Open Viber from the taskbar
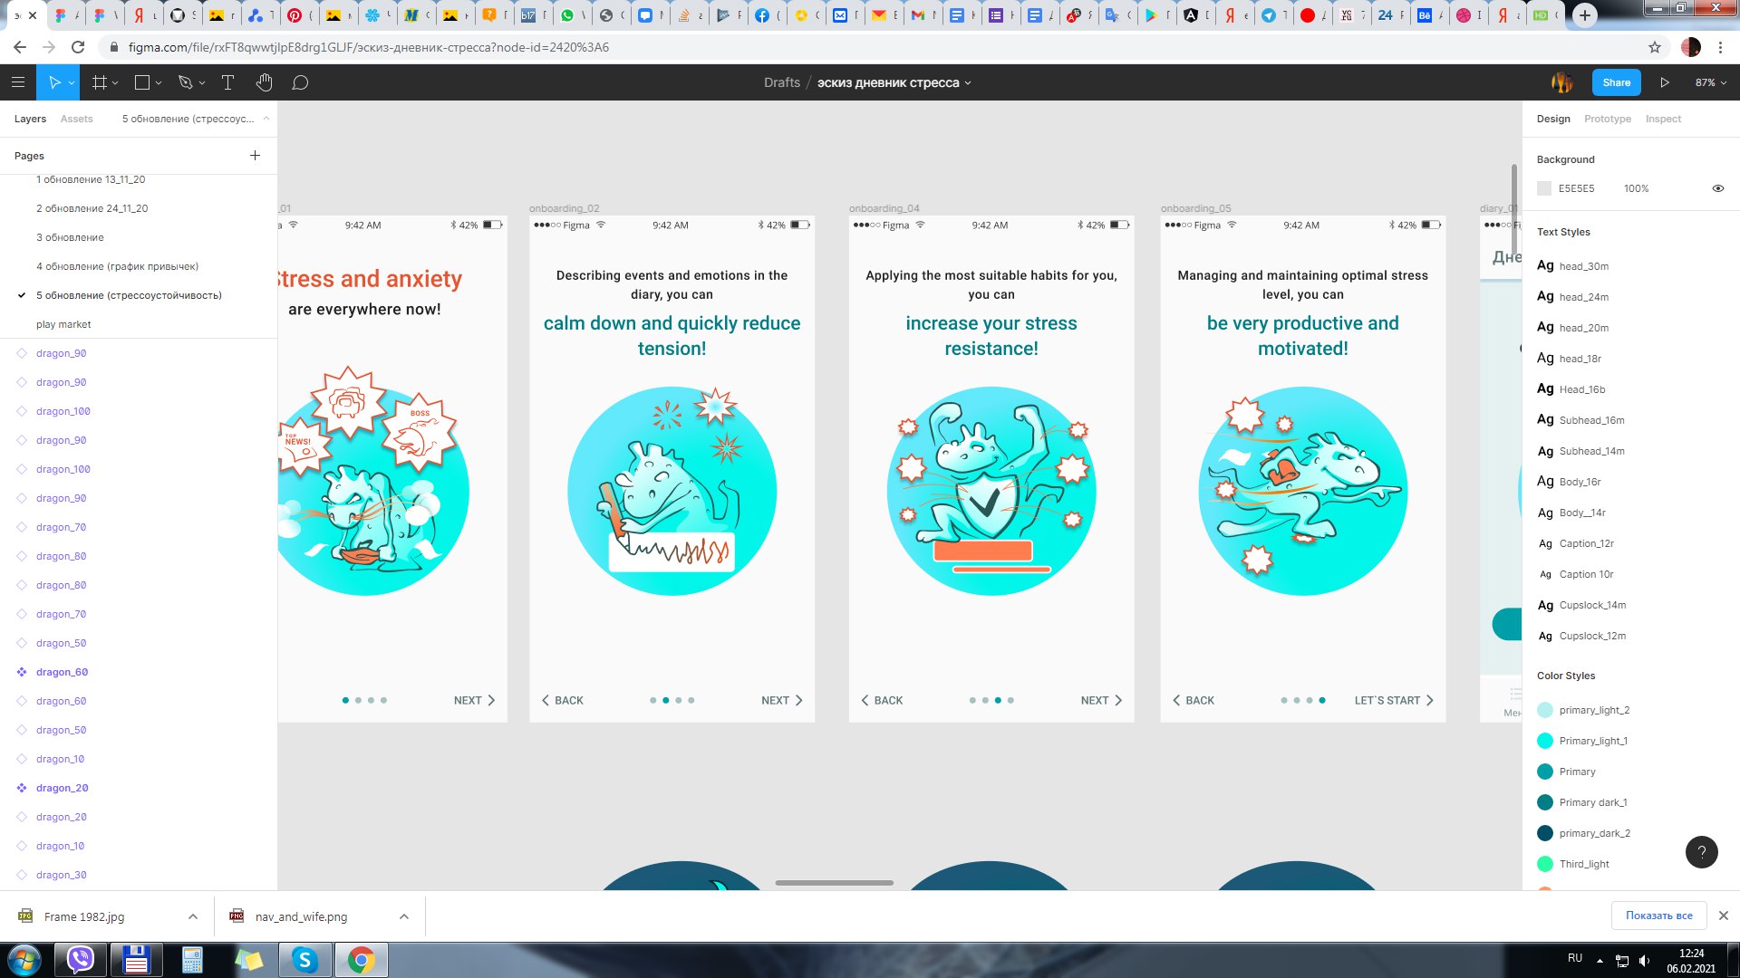Screen dimensions: 1740x978 81,959
